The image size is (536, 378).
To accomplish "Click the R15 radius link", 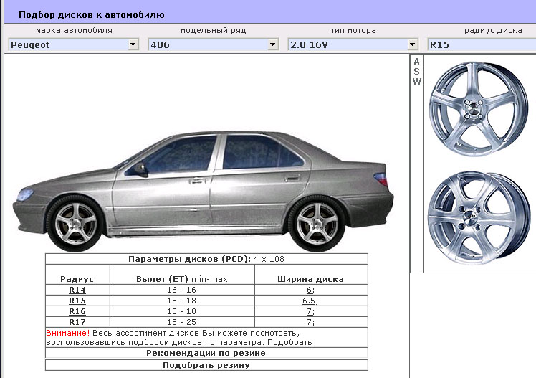I will 77,301.
